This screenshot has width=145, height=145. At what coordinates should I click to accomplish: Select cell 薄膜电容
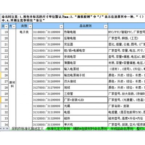[86, 63]
